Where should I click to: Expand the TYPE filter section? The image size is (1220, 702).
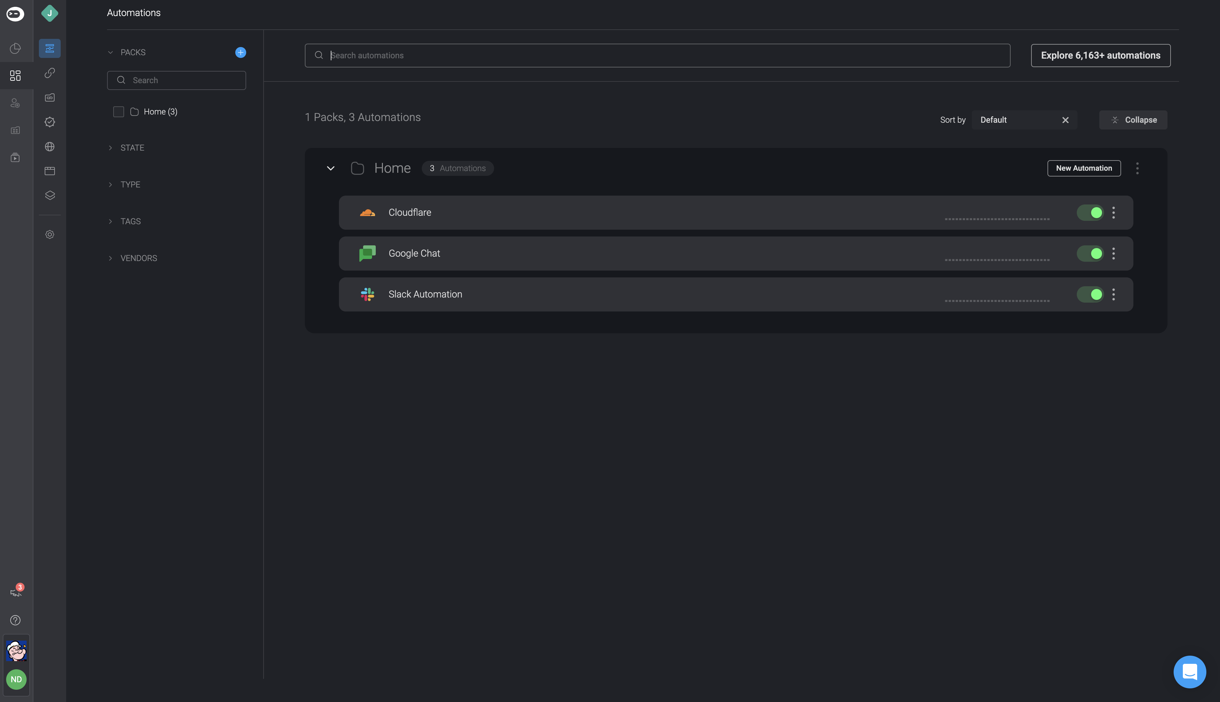110,185
